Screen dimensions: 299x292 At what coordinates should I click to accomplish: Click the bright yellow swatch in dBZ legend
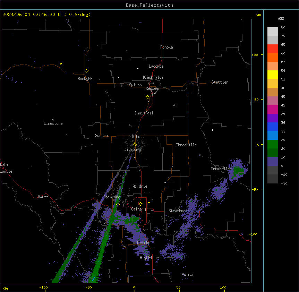tap(273, 75)
